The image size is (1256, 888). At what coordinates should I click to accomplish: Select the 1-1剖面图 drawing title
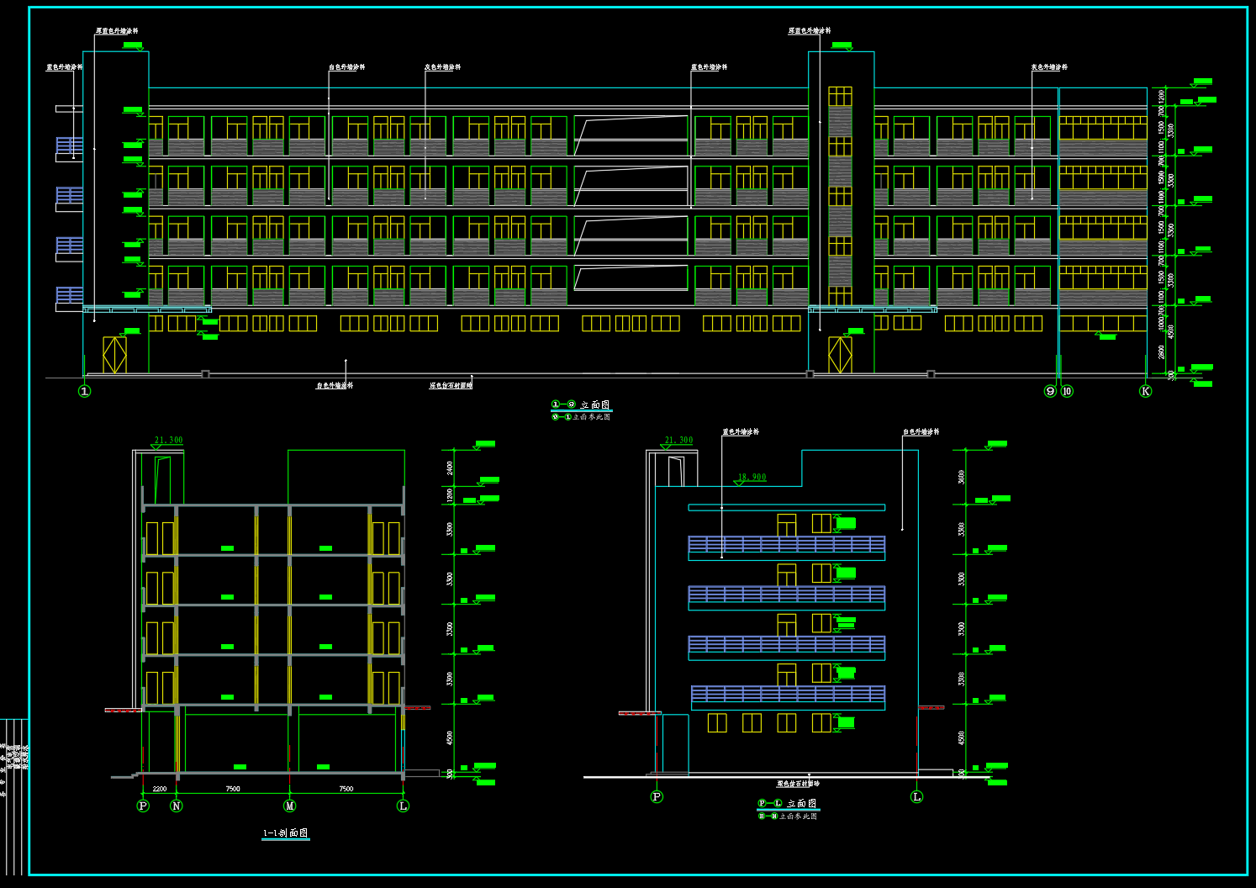coord(286,833)
